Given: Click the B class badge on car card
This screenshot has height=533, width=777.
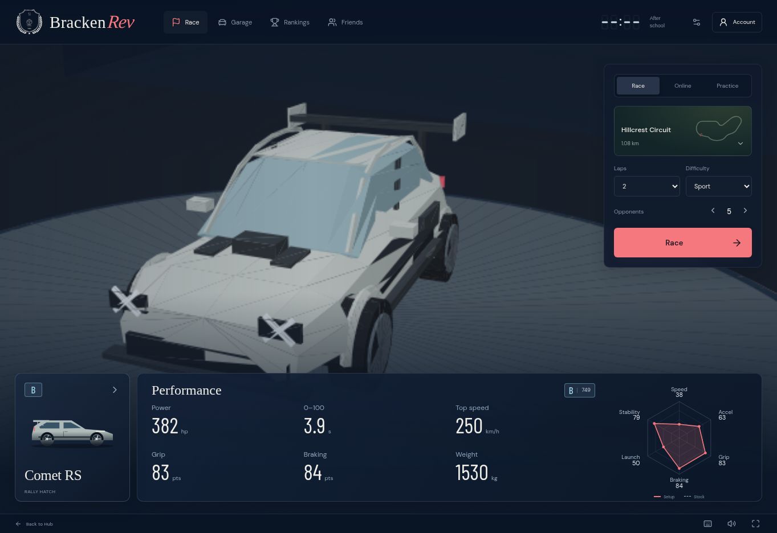Looking at the screenshot, I should coord(33,390).
